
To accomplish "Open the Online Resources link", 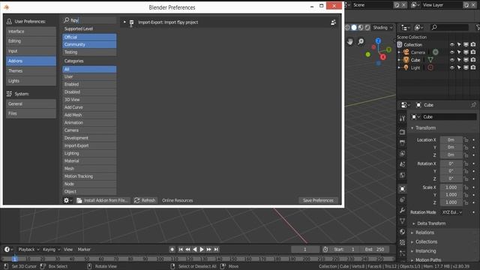I will click(x=178, y=200).
